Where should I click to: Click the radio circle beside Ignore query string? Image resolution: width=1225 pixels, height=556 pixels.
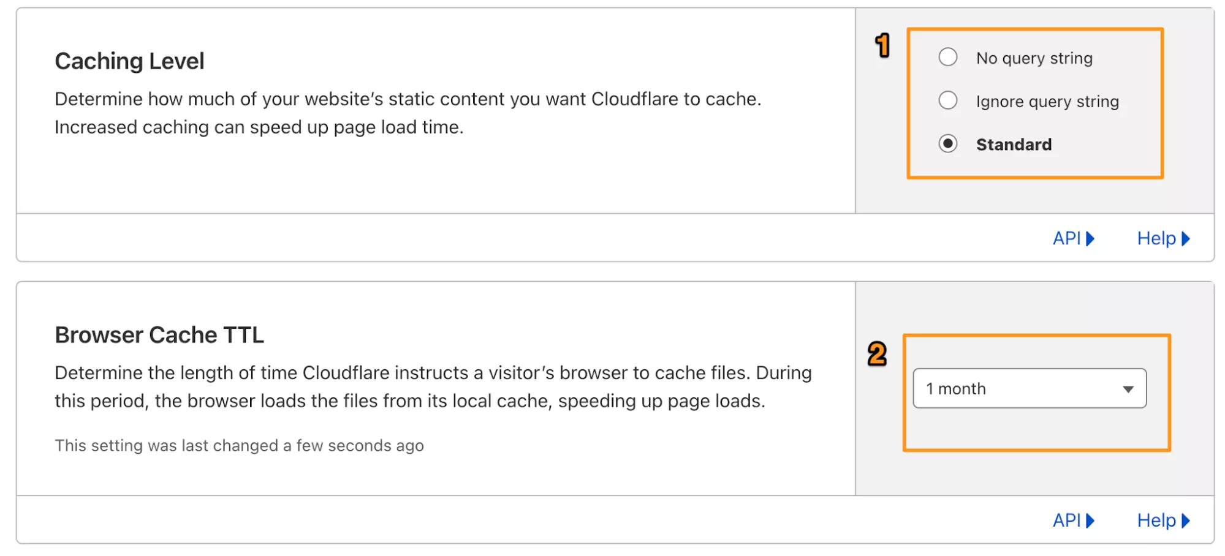[x=949, y=101]
